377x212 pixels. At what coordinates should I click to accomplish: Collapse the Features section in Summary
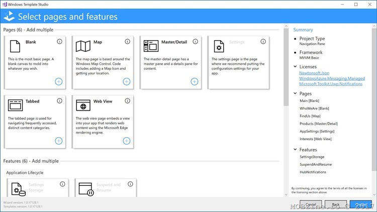point(295,149)
